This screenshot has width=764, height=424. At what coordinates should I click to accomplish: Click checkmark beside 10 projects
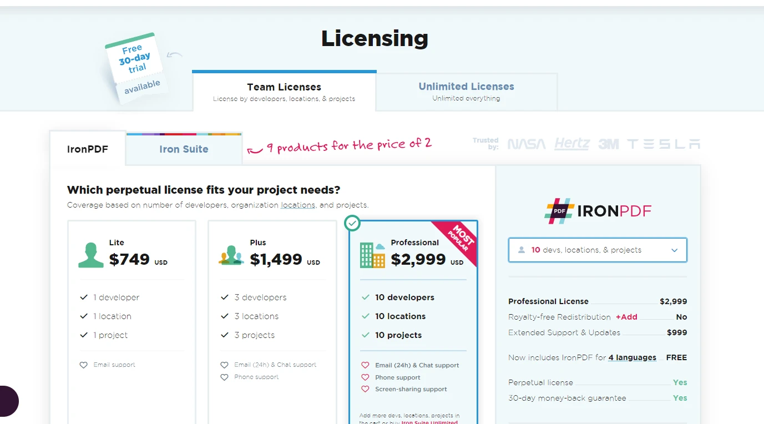click(x=366, y=335)
